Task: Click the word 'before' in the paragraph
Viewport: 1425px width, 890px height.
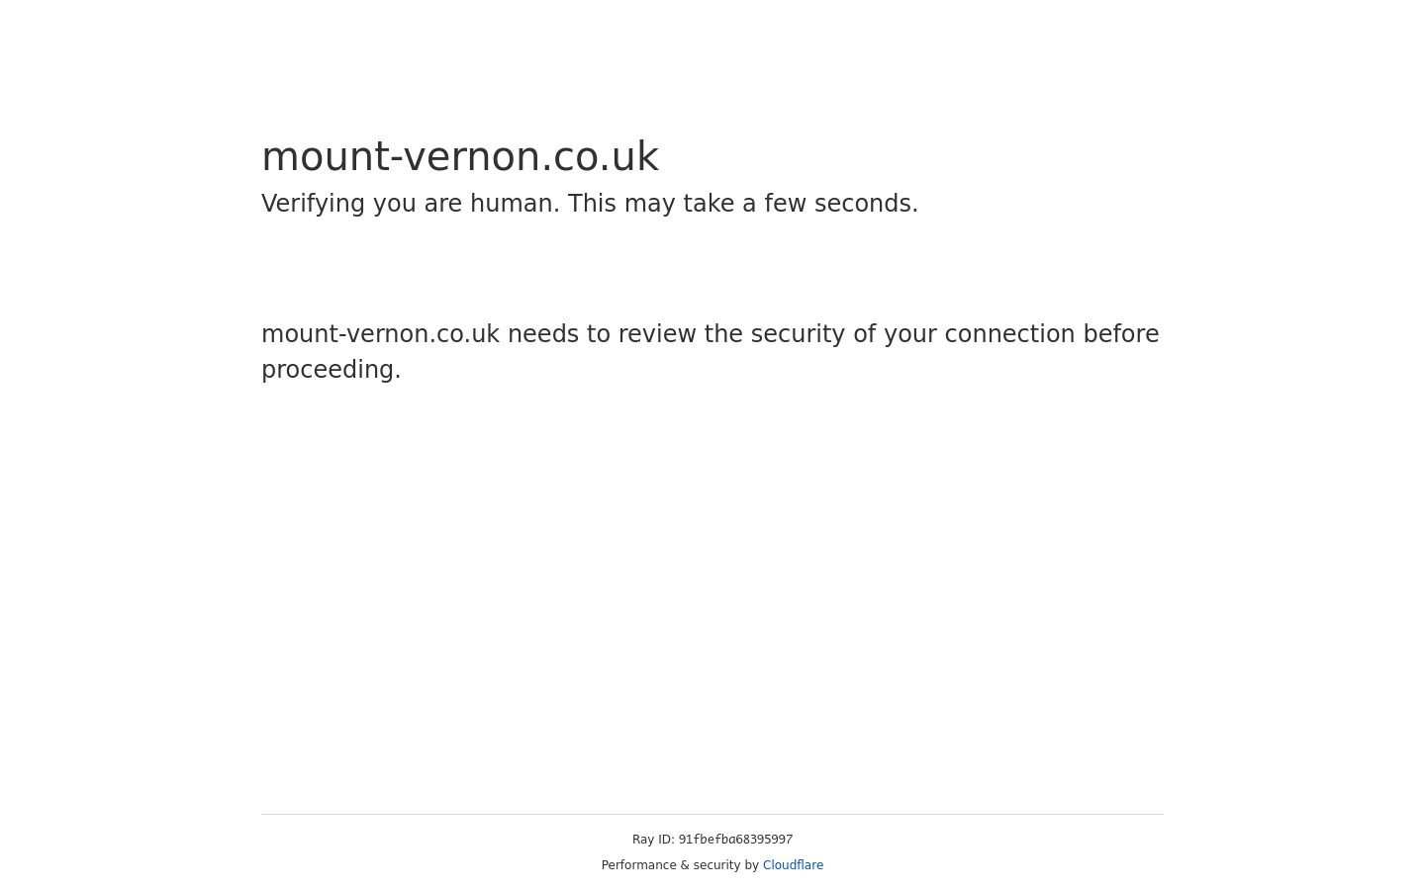Action: tap(1121, 334)
